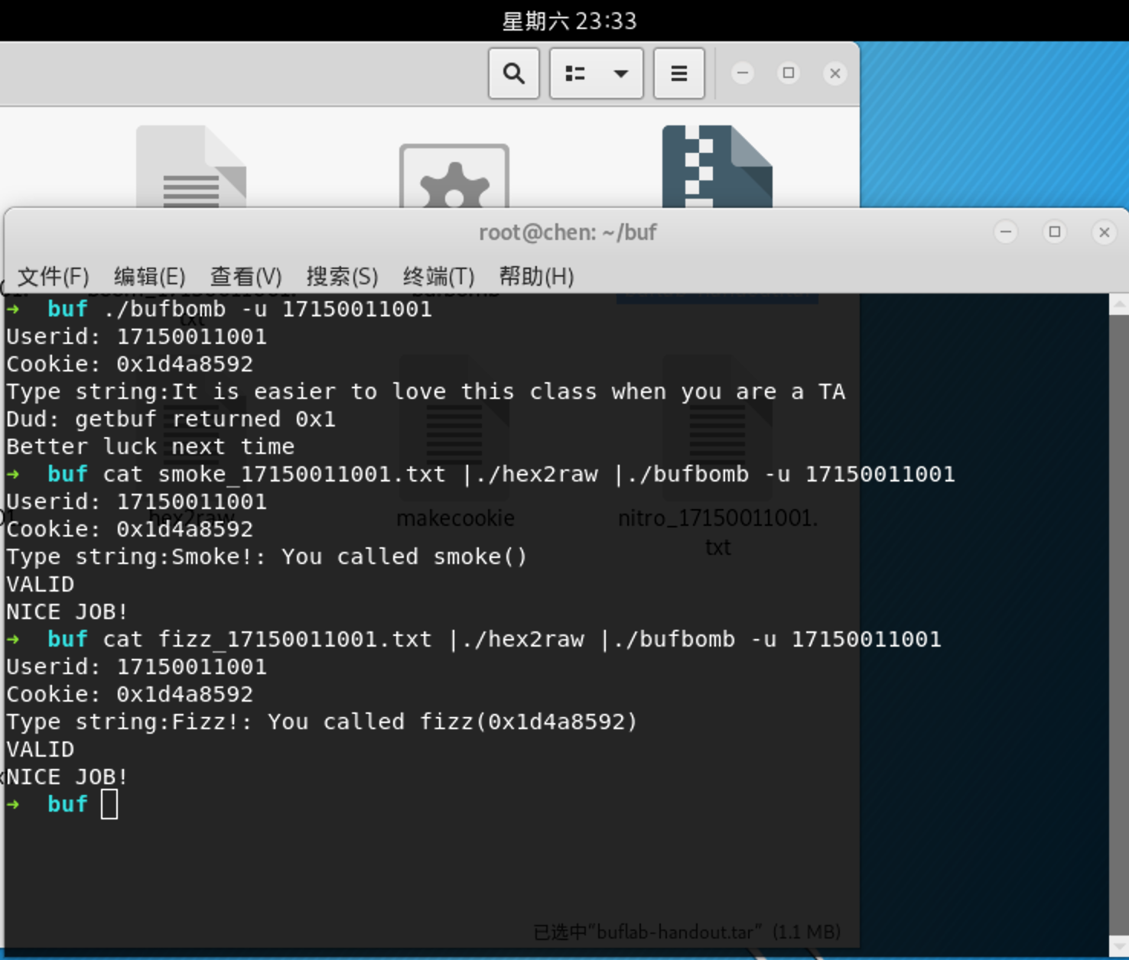Click 'Type string:Smoke!: You called smoke()' line
The width and height of the screenshot is (1129, 960).
267,556
